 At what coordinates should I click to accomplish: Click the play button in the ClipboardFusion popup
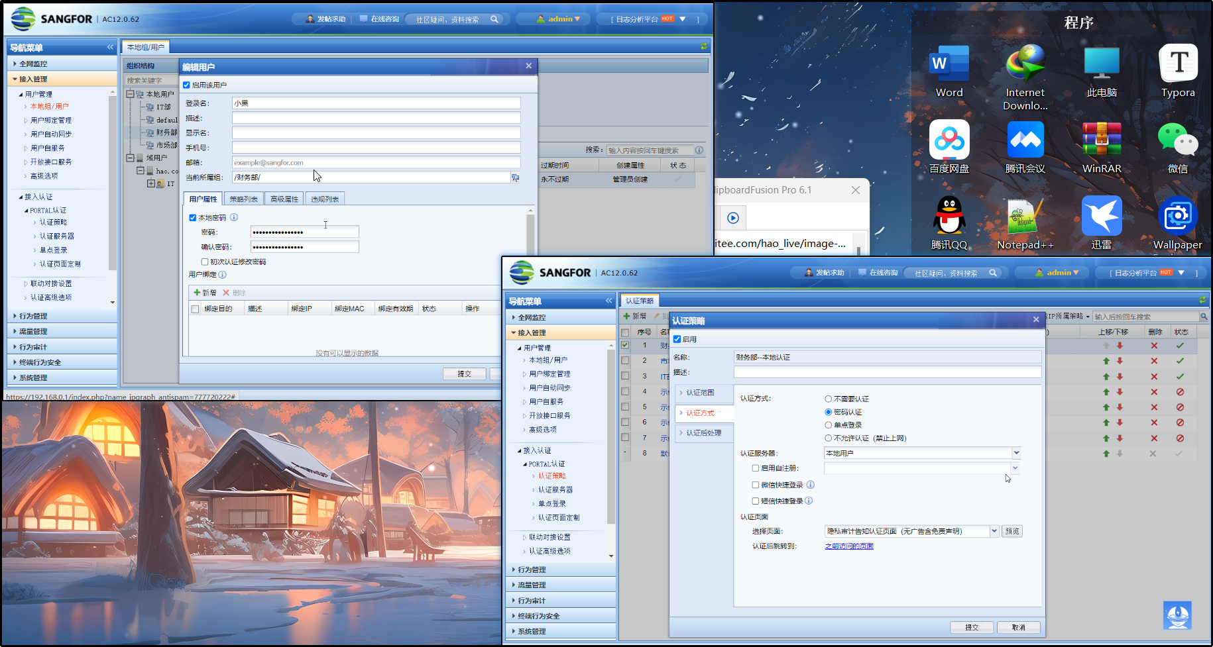(733, 218)
